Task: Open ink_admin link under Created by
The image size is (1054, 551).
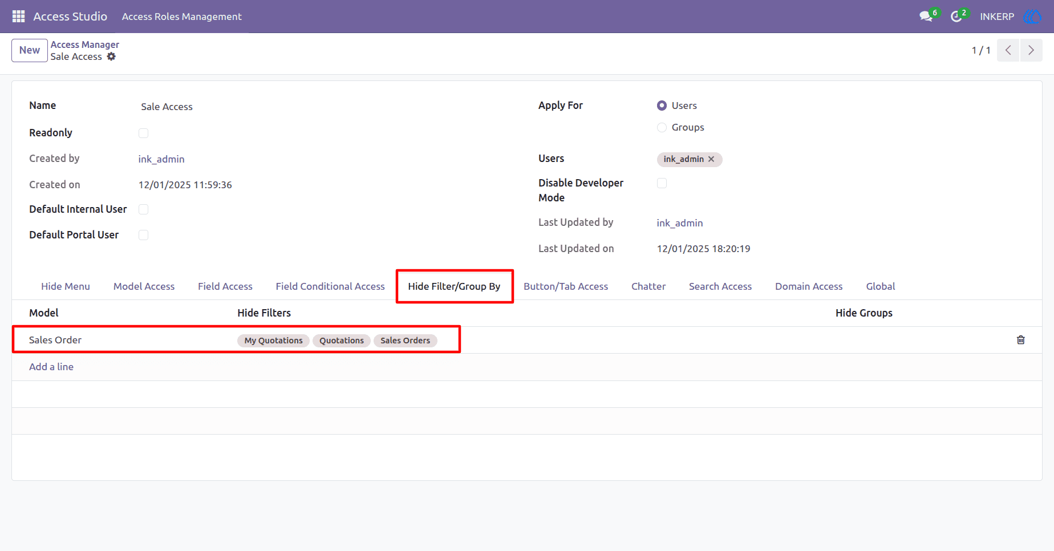Action: (161, 159)
